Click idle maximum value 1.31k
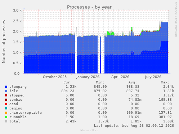Viewport: 179px width, 134px height. pyautogui.click(x=169, y=91)
